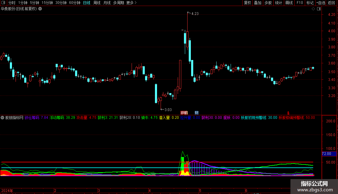This screenshot has height=194, width=338.
Task: Click the 3.03 low price label
Action: tap(168, 110)
